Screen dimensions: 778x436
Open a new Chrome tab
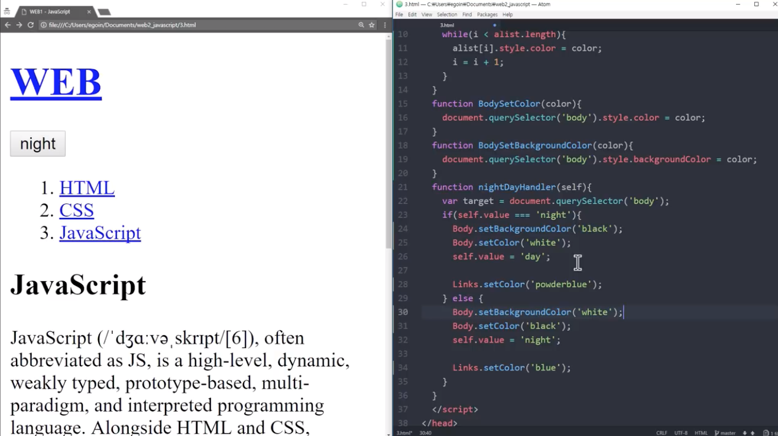[104, 12]
